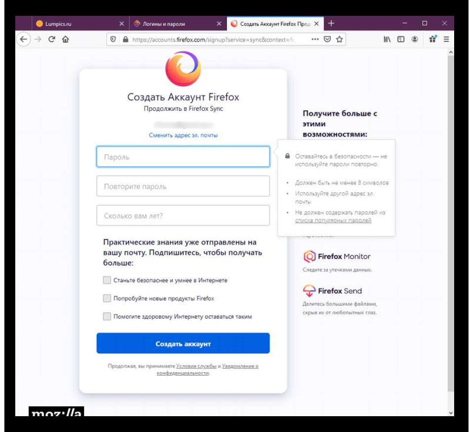
Task: Reload the current page
Action: point(52,39)
